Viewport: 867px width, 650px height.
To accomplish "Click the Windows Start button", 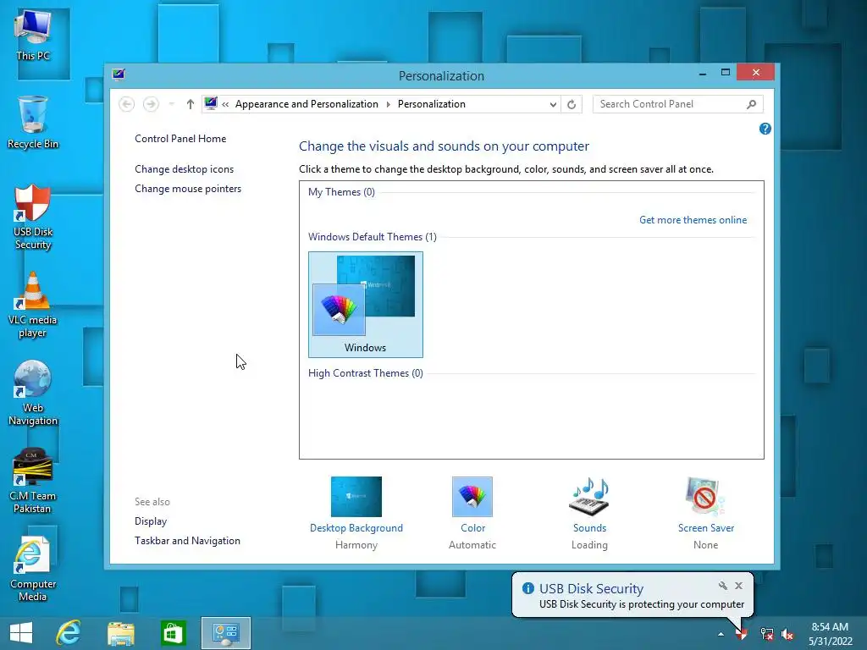I will 21,633.
